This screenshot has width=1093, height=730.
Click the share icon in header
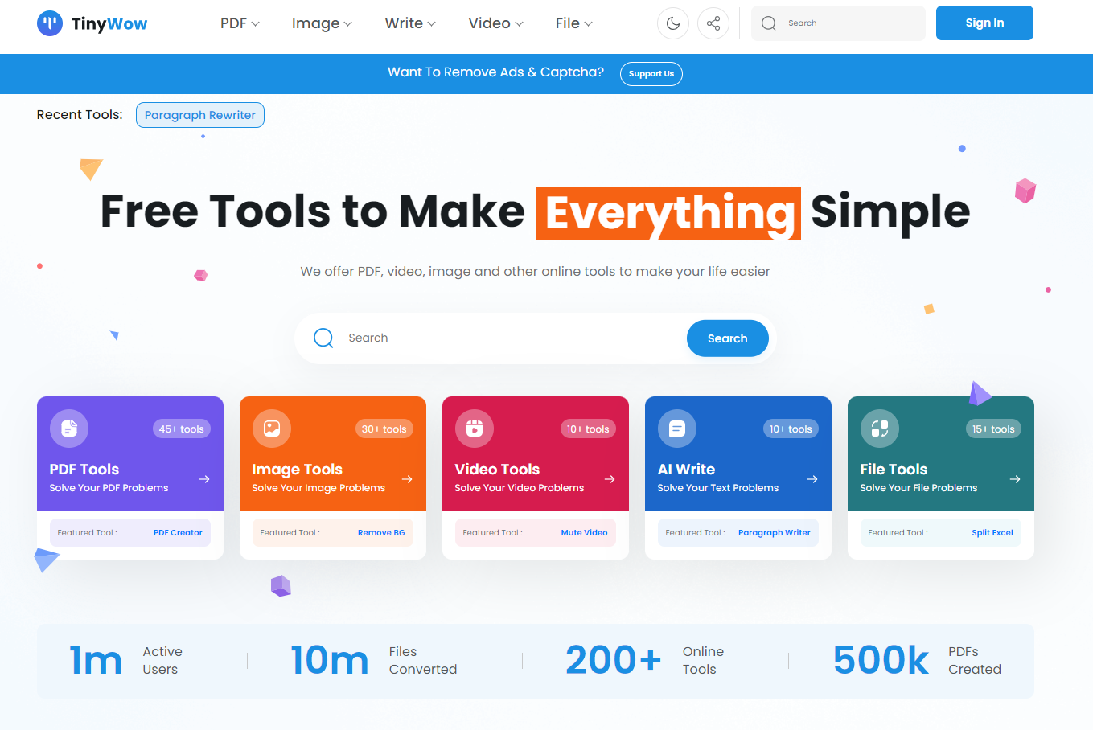713,23
